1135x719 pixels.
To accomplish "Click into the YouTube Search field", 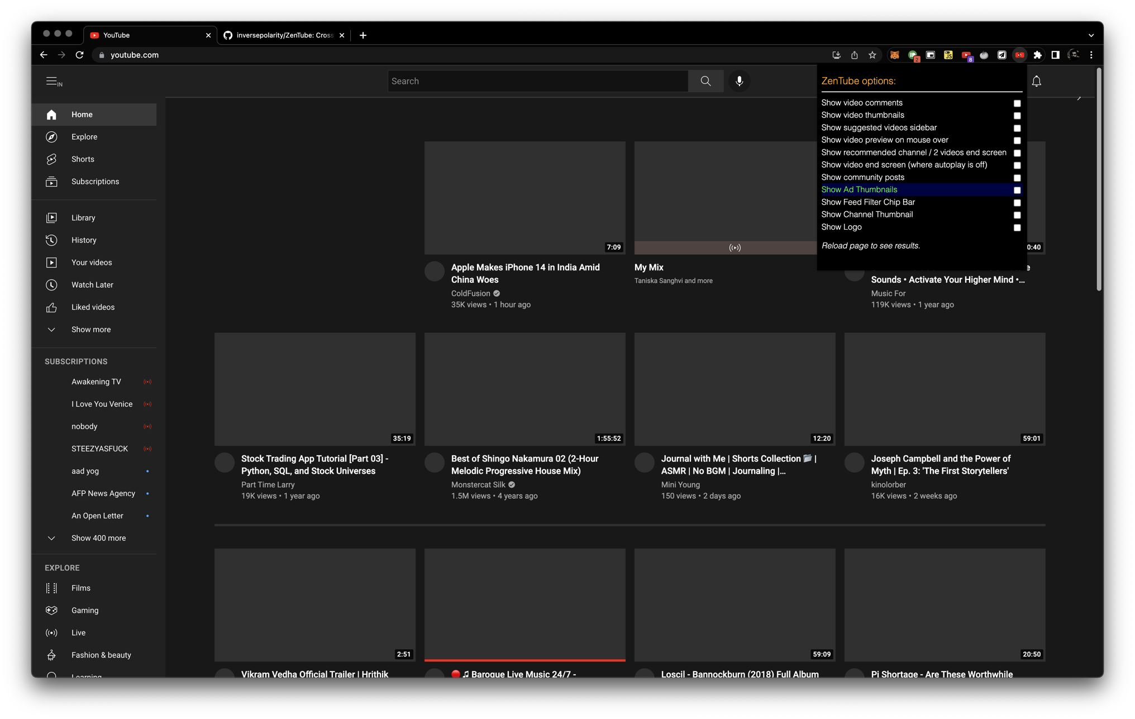I will tap(537, 81).
